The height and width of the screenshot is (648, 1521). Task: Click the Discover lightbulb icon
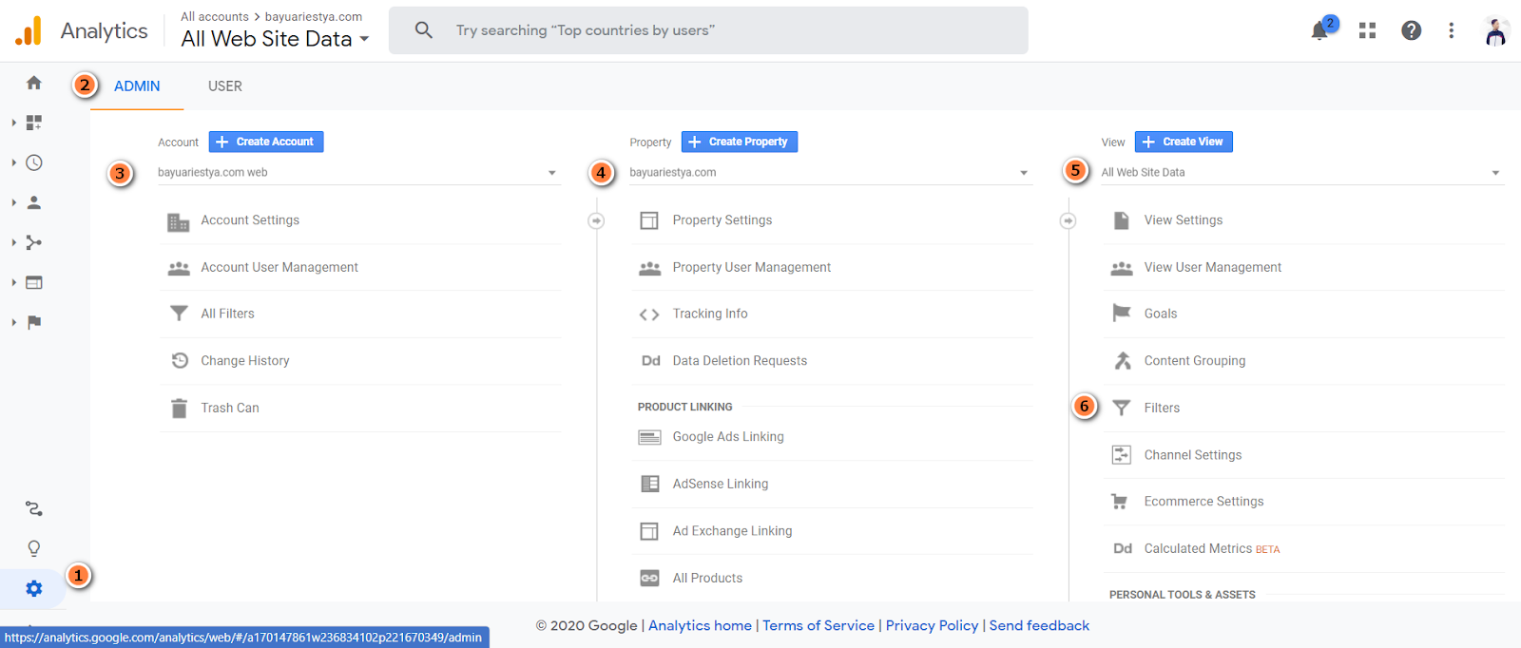(x=34, y=549)
